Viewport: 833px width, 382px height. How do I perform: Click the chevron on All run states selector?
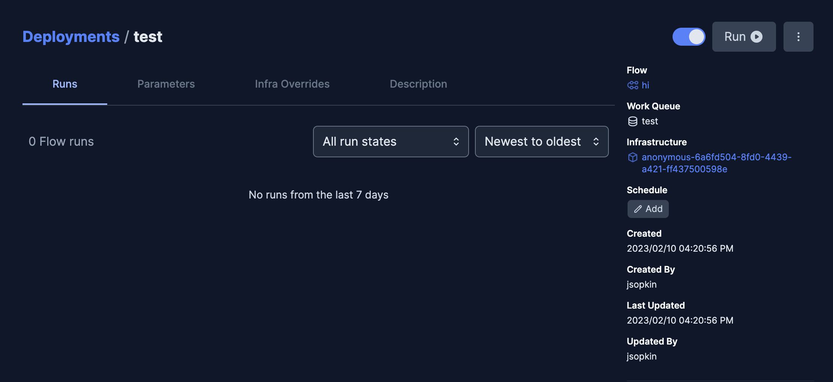click(456, 142)
